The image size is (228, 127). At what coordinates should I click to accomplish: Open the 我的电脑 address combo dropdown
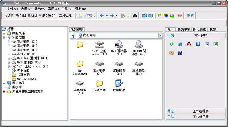pos(160,35)
